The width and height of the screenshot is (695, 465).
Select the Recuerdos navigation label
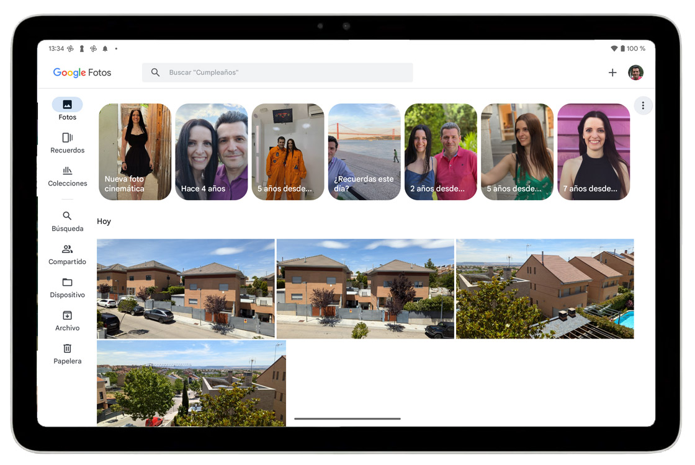click(68, 151)
